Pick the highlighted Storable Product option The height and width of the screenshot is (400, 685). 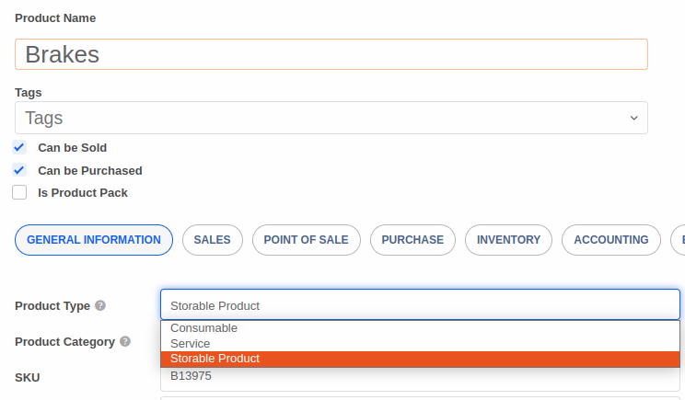tap(215, 359)
